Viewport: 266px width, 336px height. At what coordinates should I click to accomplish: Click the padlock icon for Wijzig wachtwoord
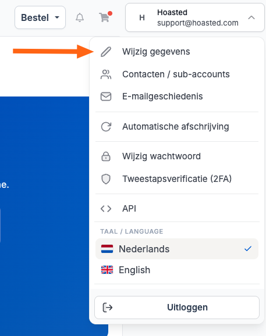click(106, 156)
